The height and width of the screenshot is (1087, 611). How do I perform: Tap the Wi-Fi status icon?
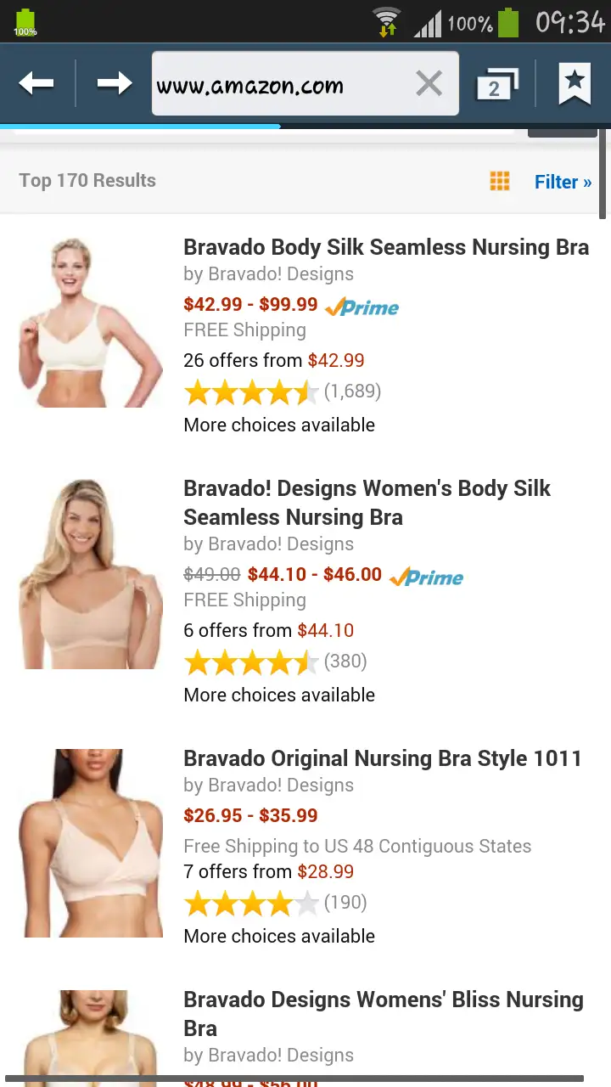tap(387, 21)
